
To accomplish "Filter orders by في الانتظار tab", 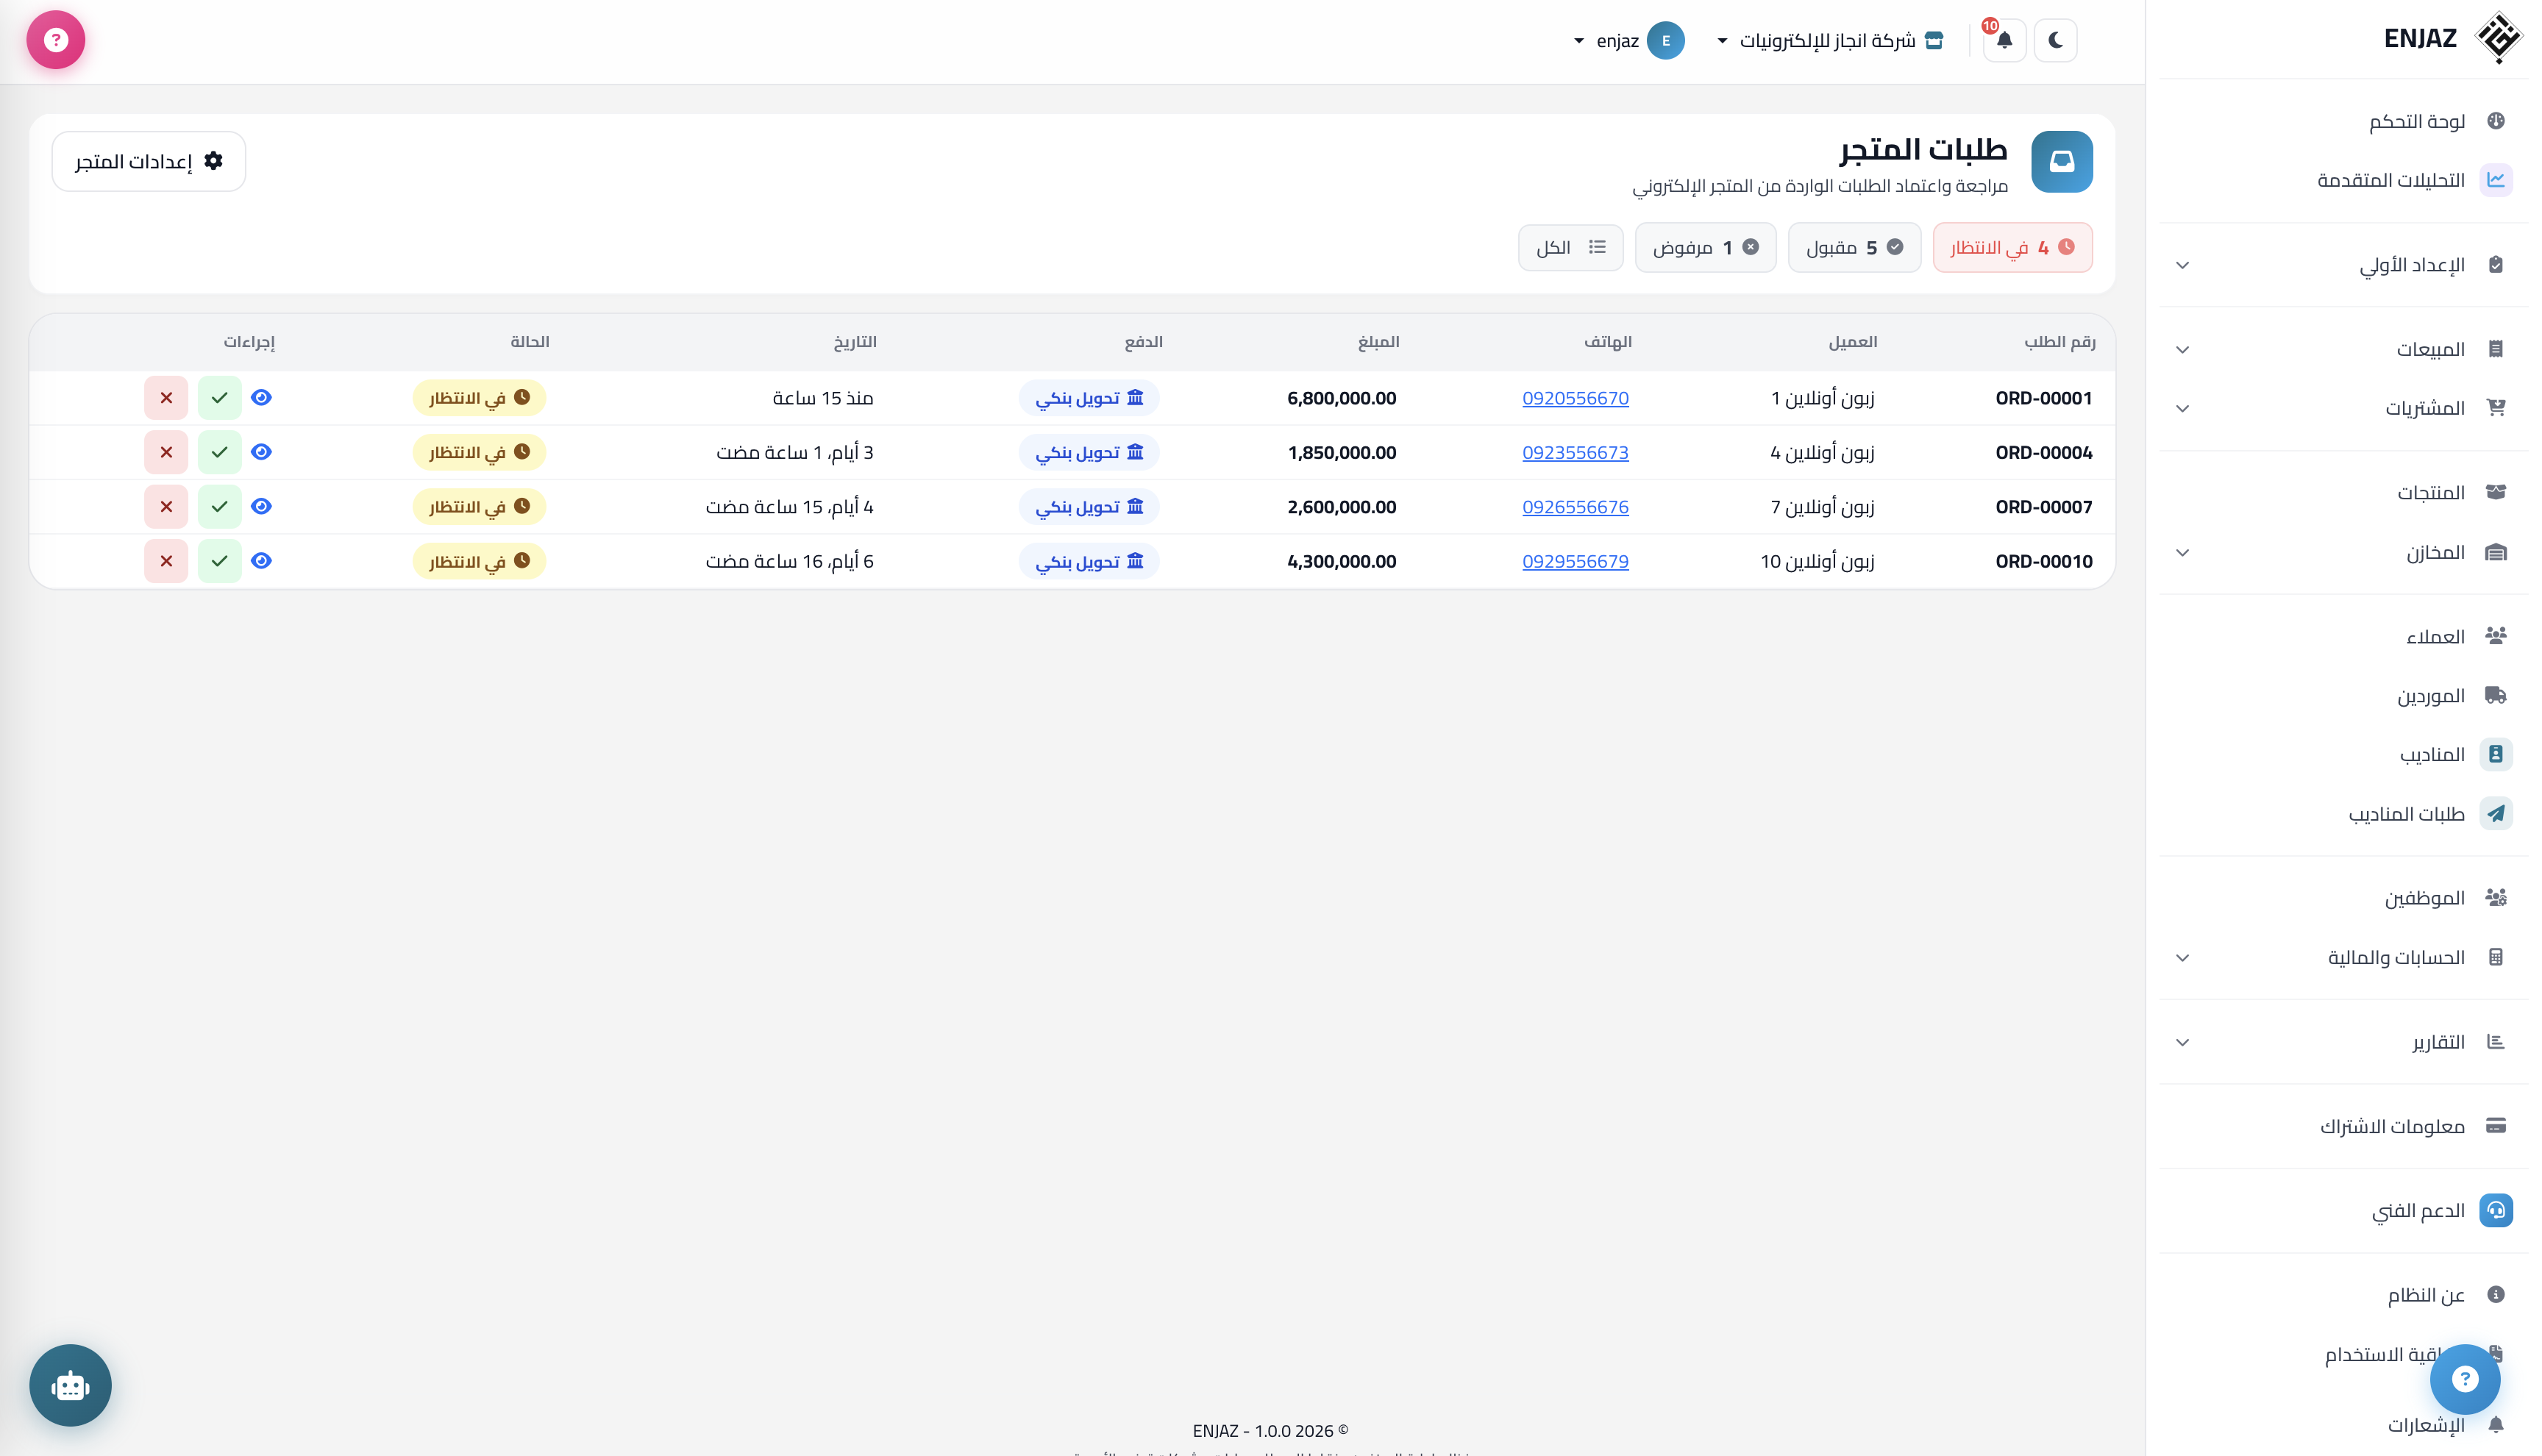I will click(x=2012, y=247).
